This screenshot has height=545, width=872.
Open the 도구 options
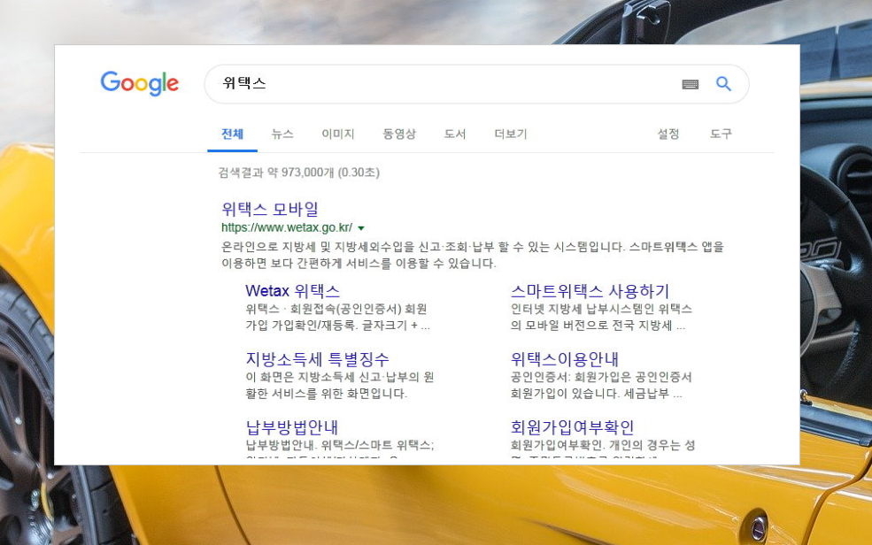tap(722, 134)
